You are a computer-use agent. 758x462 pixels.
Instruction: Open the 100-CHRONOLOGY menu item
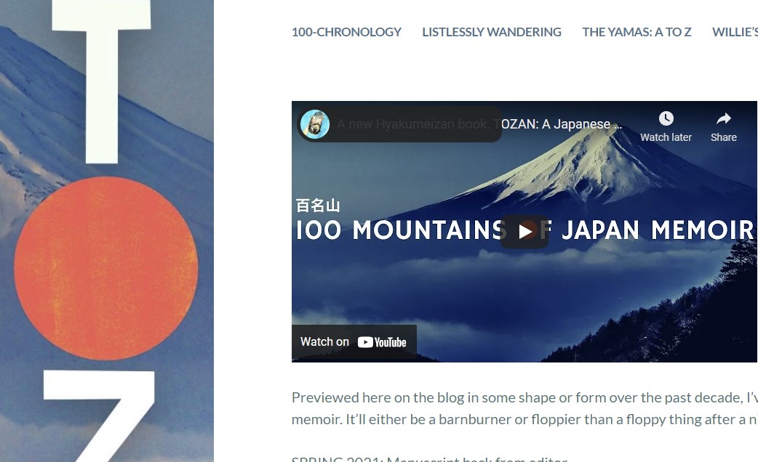pos(346,32)
